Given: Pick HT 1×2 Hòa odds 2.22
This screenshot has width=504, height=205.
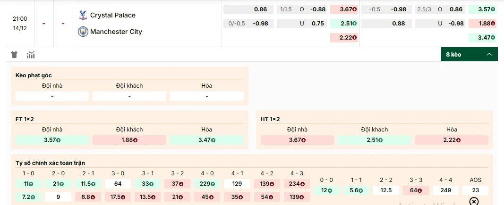Looking at the screenshot, I should tap(452, 140).
